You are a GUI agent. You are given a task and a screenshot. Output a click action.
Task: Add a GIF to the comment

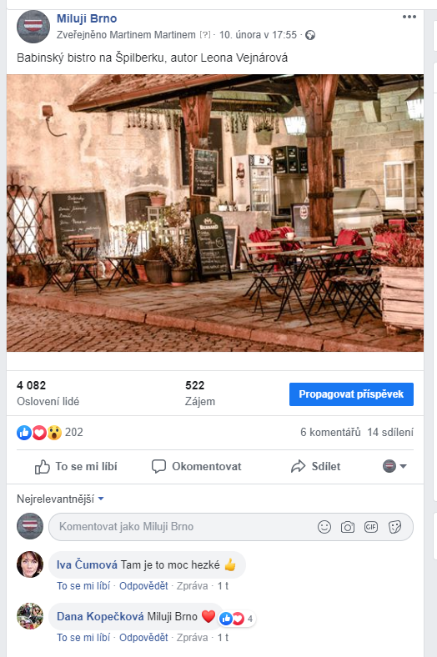(371, 527)
